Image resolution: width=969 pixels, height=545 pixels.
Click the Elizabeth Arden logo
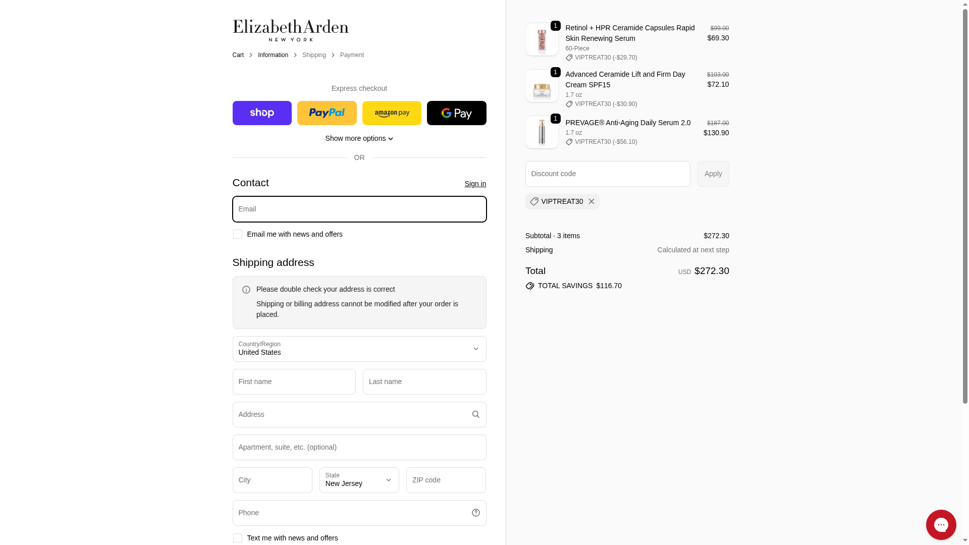click(291, 31)
